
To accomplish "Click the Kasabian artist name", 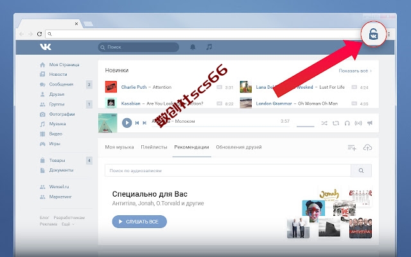I will coord(130,103).
